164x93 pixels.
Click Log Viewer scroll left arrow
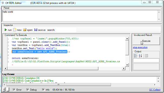[x=4, y=85]
